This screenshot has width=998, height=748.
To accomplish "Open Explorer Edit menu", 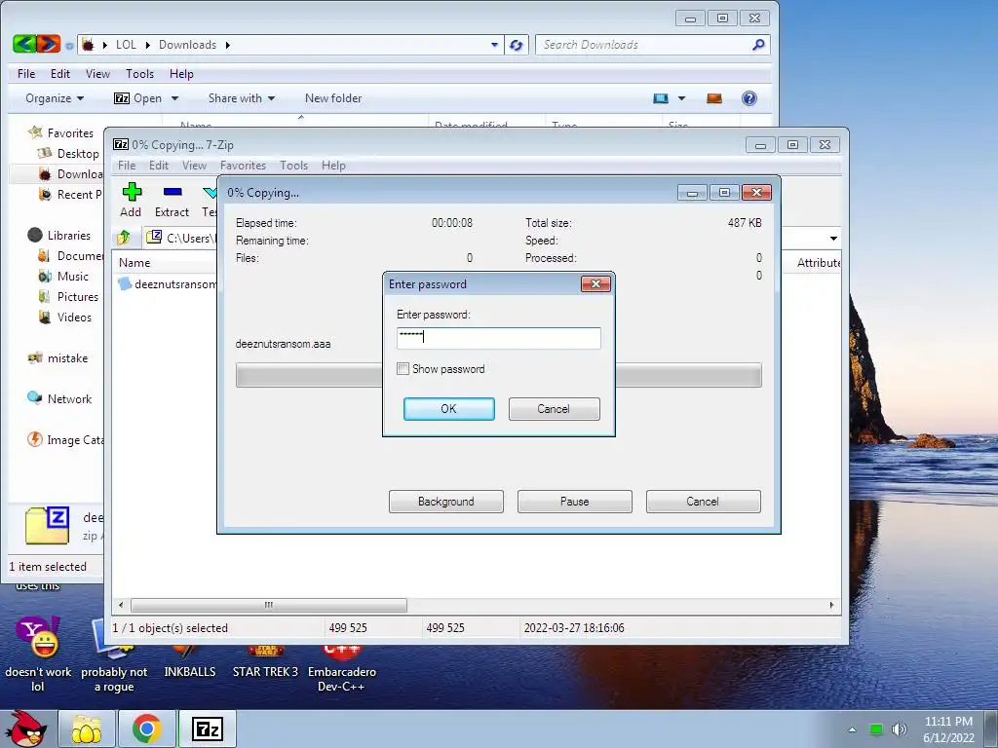I will pyautogui.click(x=60, y=74).
